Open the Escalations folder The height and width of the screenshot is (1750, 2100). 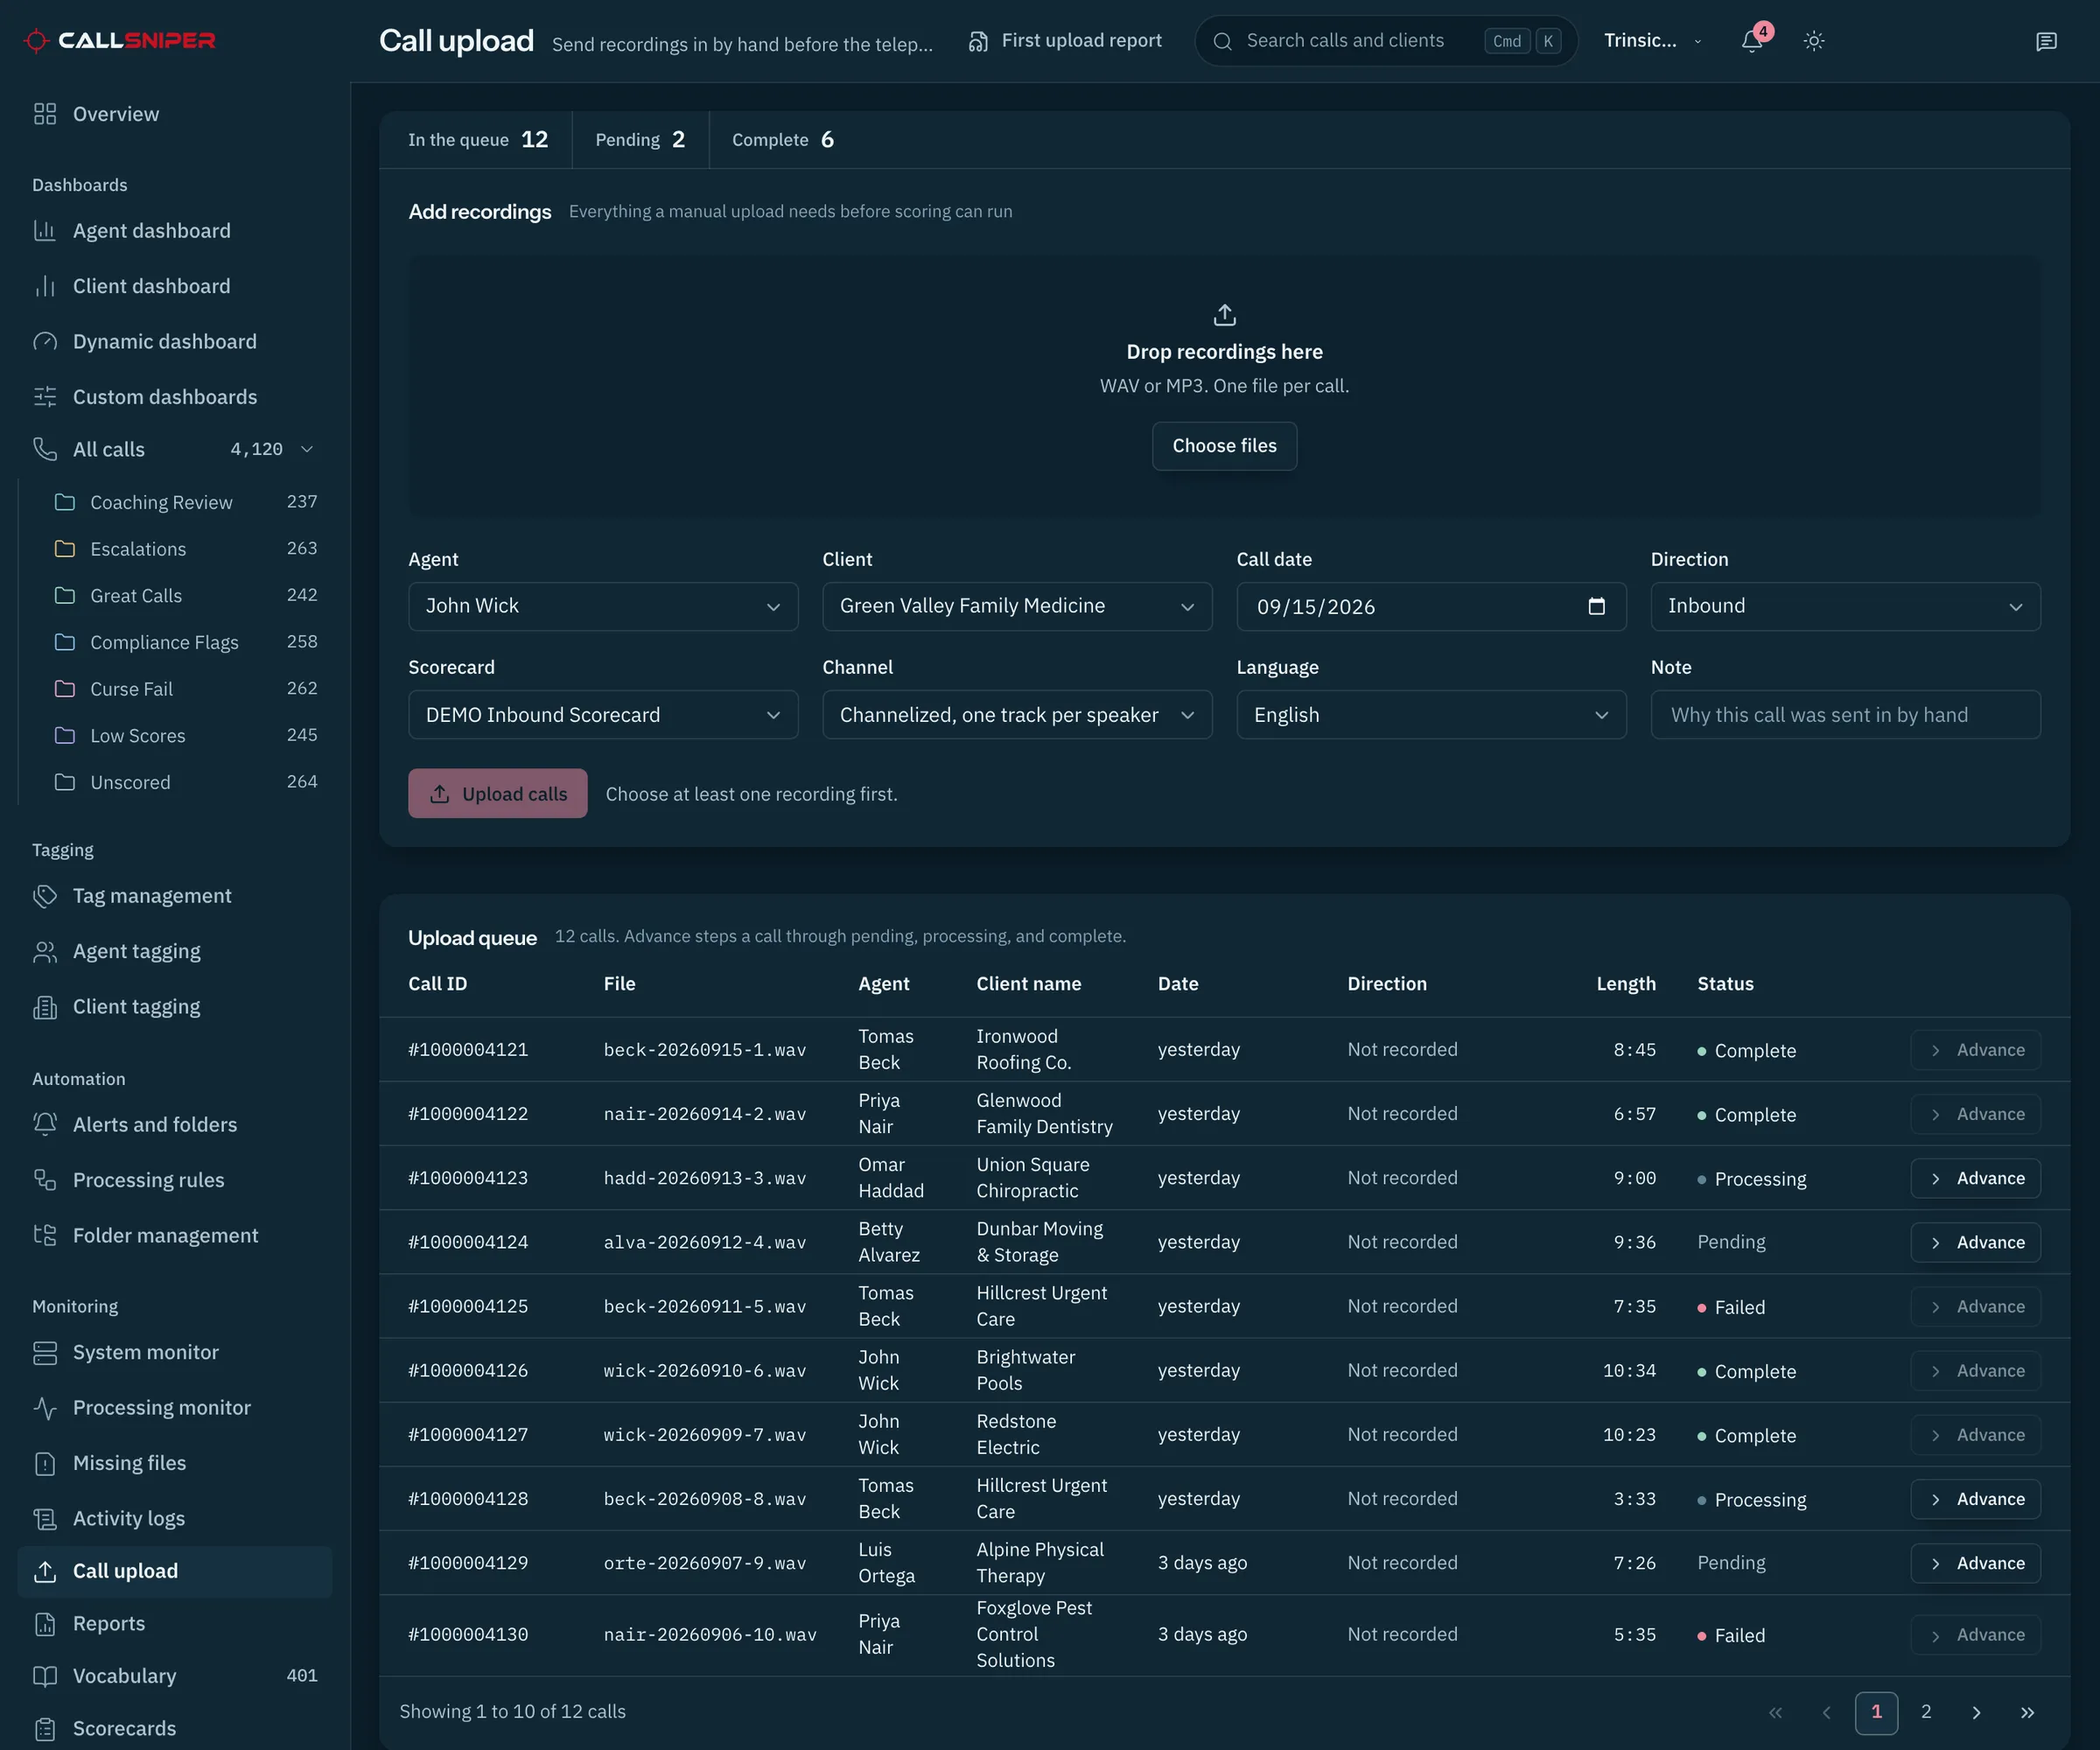click(x=185, y=549)
